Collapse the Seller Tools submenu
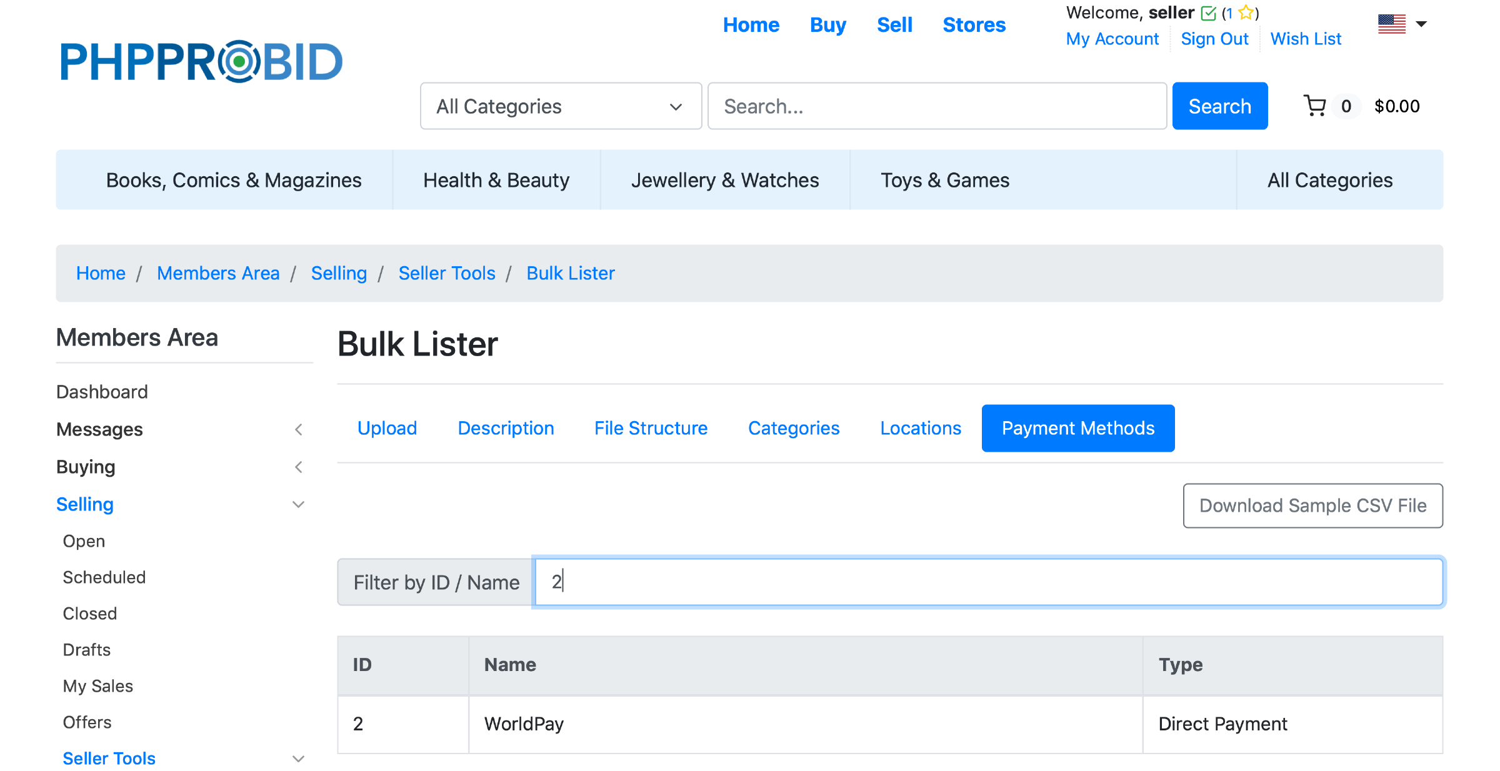This screenshot has height=771, width=1500. click(x=299, y=759)
